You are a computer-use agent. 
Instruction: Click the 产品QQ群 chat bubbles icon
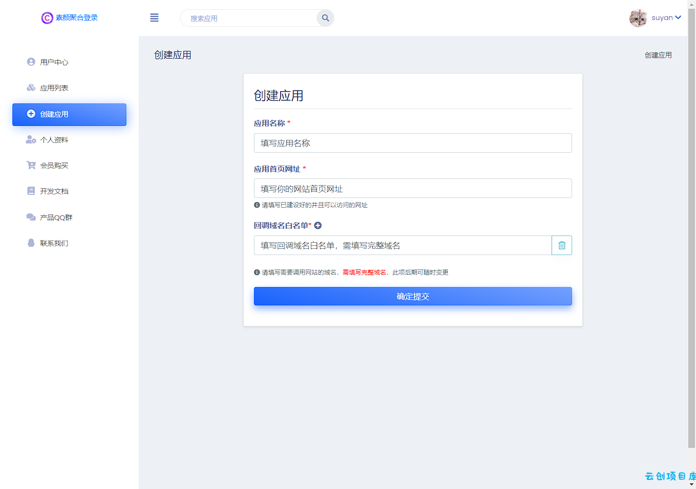31,217
